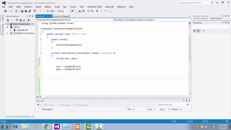Image resolution: width=231 pixels, height=130 pixels.
Task: Toggle the 0 Messages filter button
Action: pos(81,105)
